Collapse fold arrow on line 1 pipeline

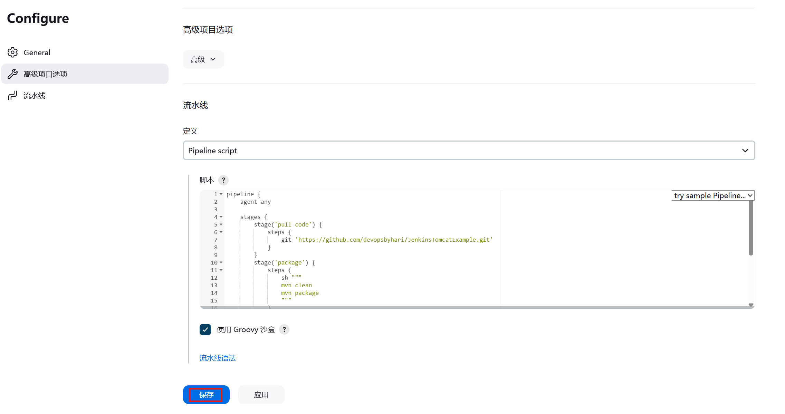[221, 194]
